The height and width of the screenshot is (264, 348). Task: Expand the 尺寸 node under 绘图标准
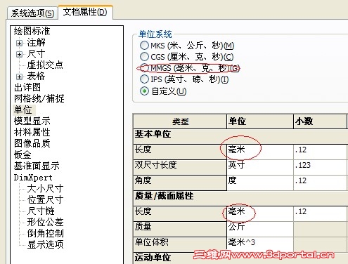20,54
